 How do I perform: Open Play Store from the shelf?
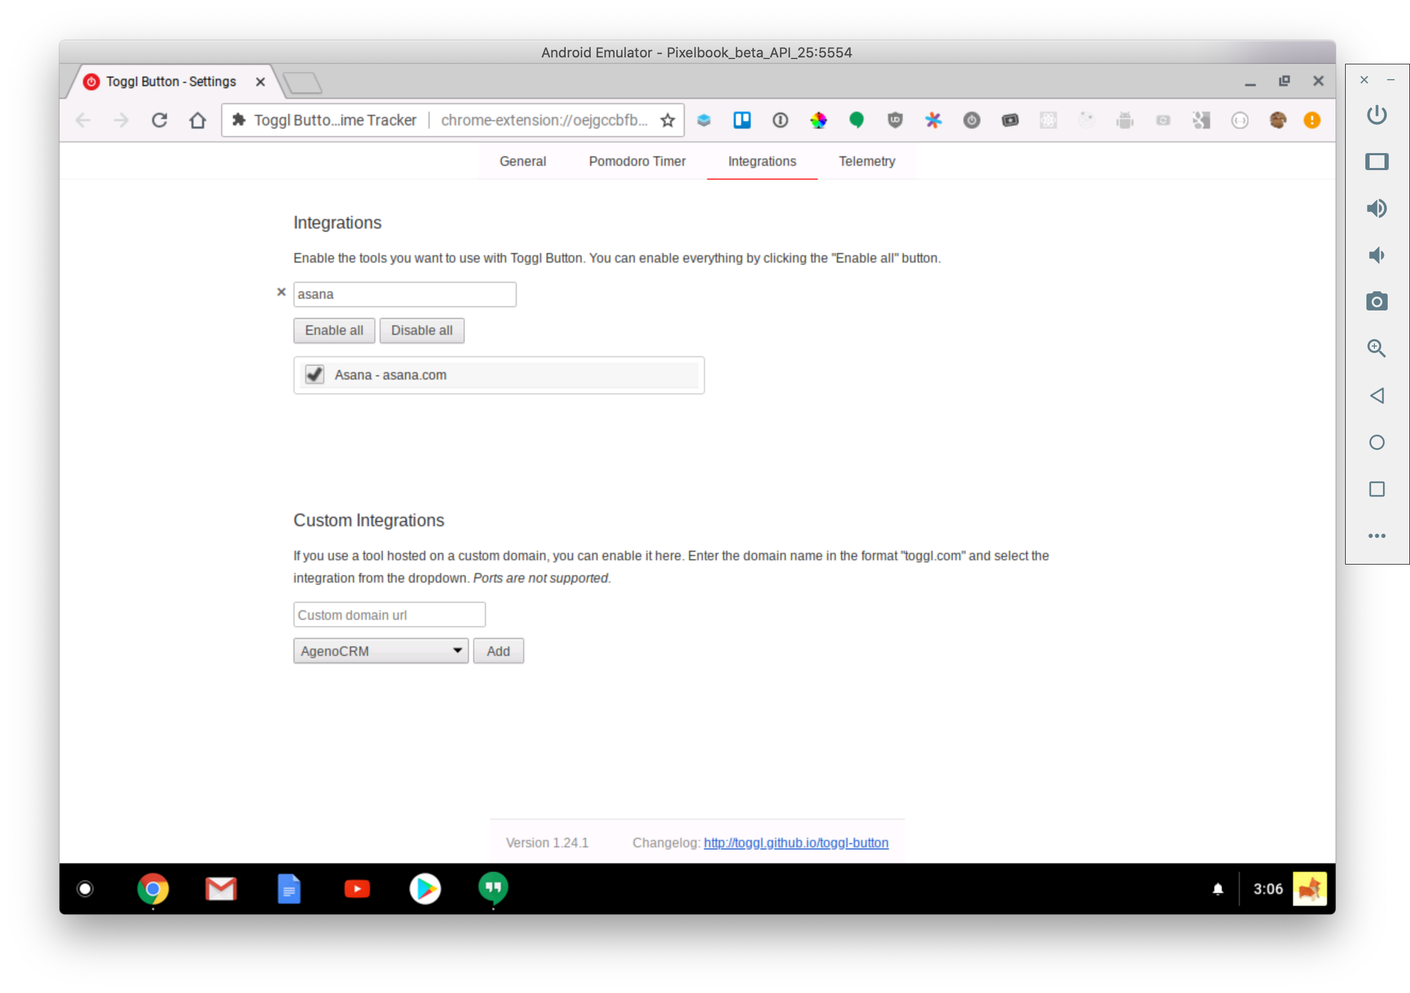tap(425, 889)
